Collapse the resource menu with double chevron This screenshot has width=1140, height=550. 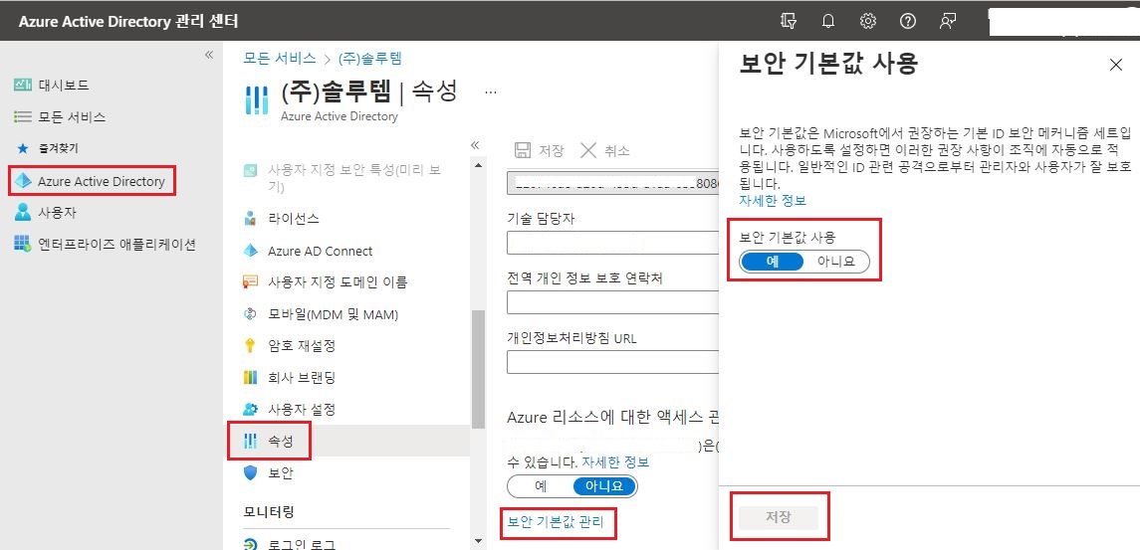click(x=475, y=144)
